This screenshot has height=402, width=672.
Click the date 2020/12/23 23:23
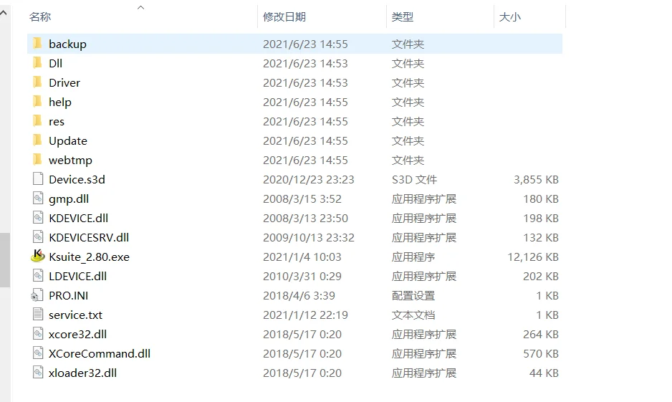point(309,180)
